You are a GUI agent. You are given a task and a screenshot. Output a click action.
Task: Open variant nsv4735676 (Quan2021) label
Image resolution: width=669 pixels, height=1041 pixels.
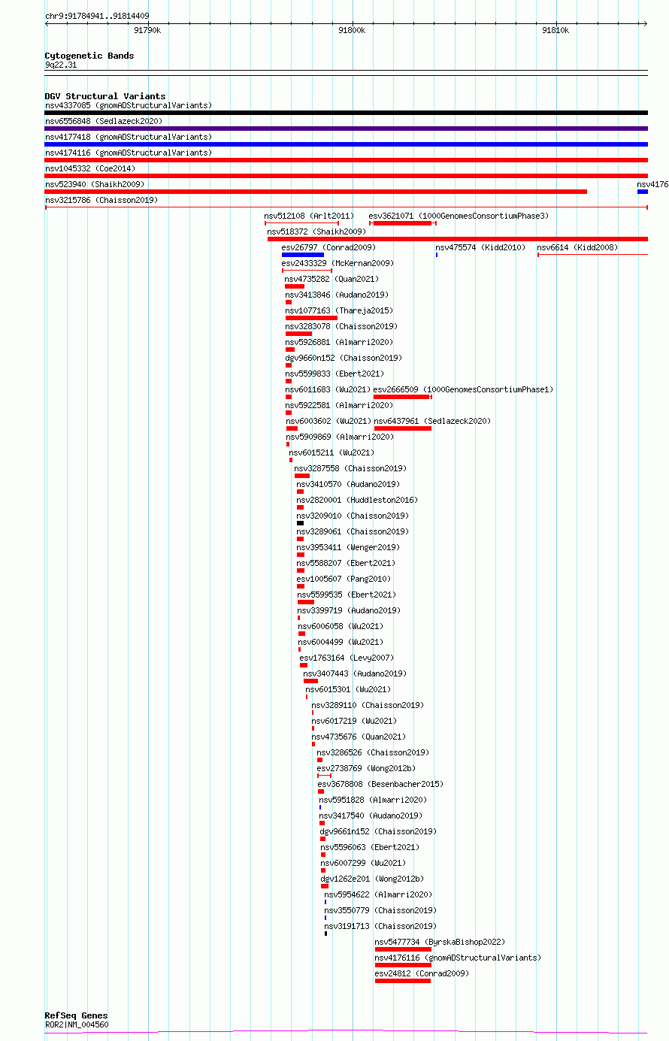tap(359, 737)
